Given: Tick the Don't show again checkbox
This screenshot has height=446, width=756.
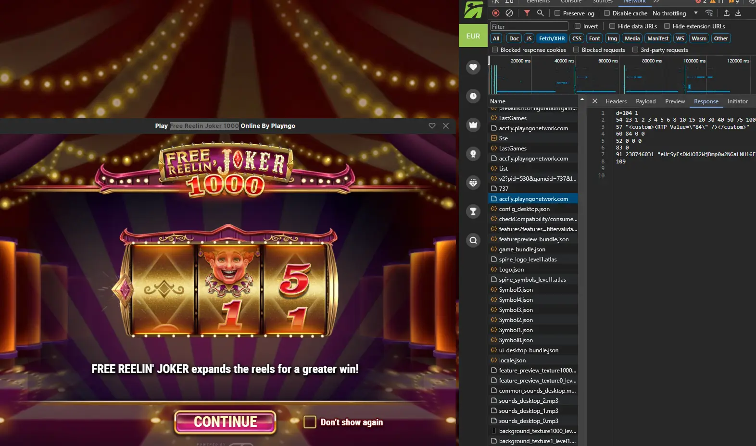Looking at the screenshot, I should click(x=310, y=422).
